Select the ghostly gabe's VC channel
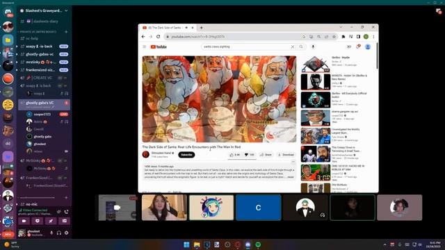The image size is (445, 250). [44, 104]
